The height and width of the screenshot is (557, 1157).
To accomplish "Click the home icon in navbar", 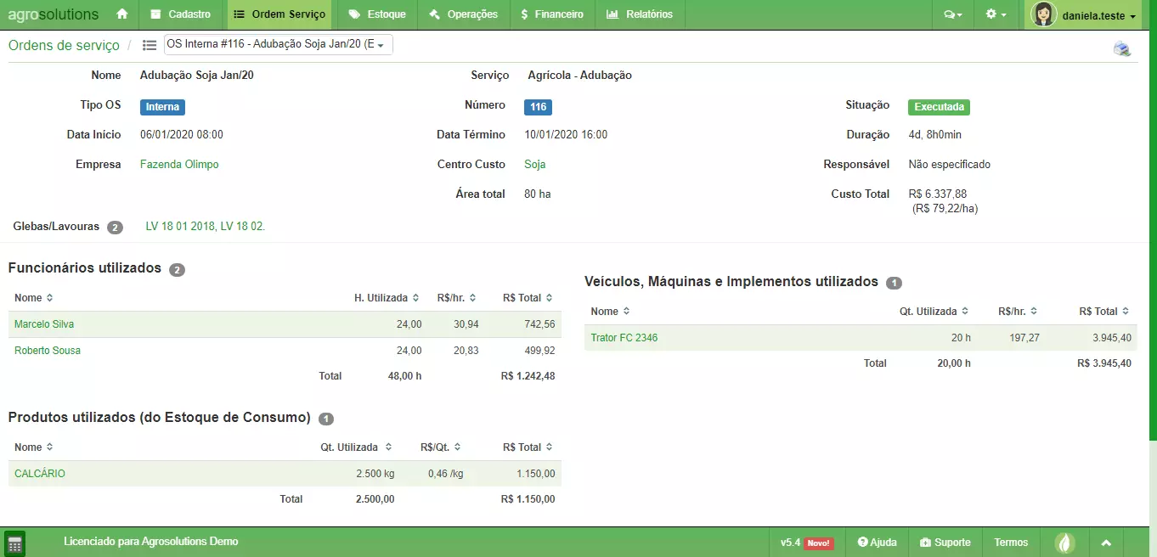I will pyautogui.click(x=122, y=14).
